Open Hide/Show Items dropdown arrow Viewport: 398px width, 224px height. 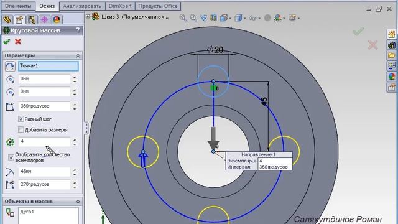click(x=259, y=18)
